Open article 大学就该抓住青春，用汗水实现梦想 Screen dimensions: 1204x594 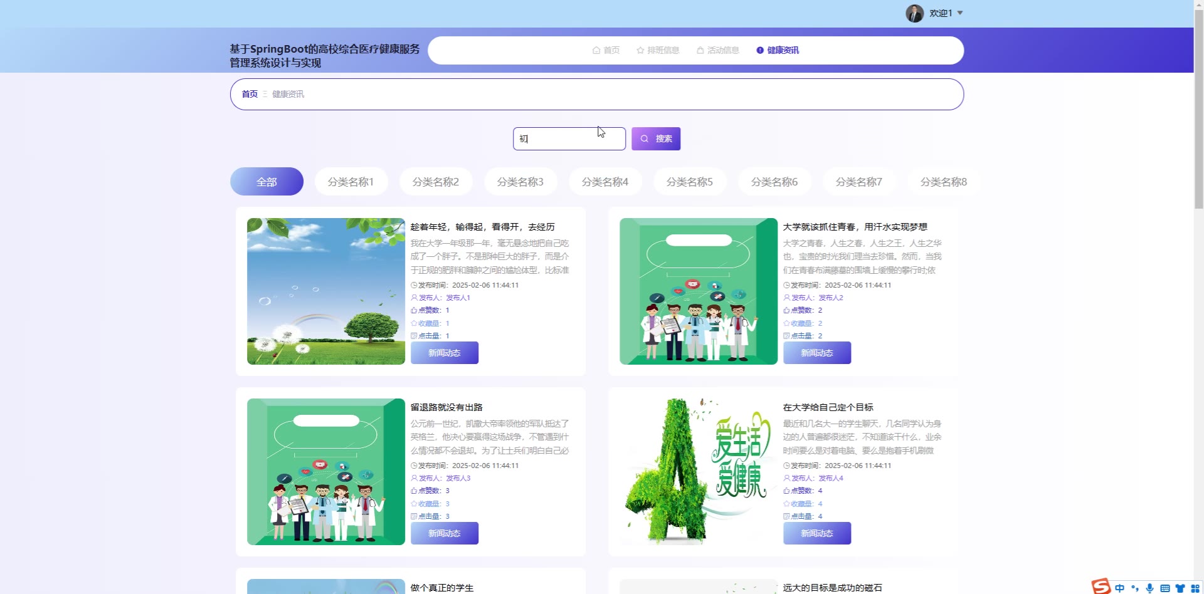(855, 227)
